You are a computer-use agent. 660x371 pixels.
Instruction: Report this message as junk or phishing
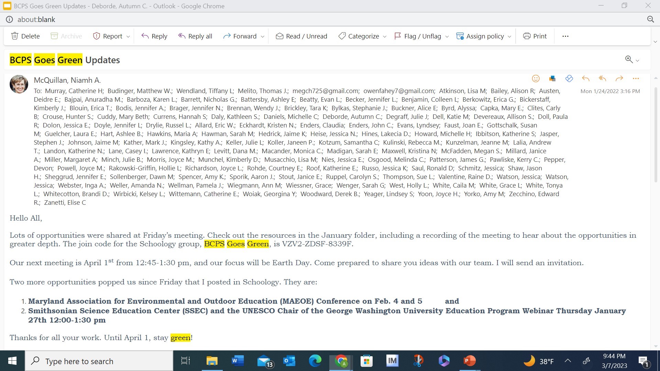tap(108, 36)
